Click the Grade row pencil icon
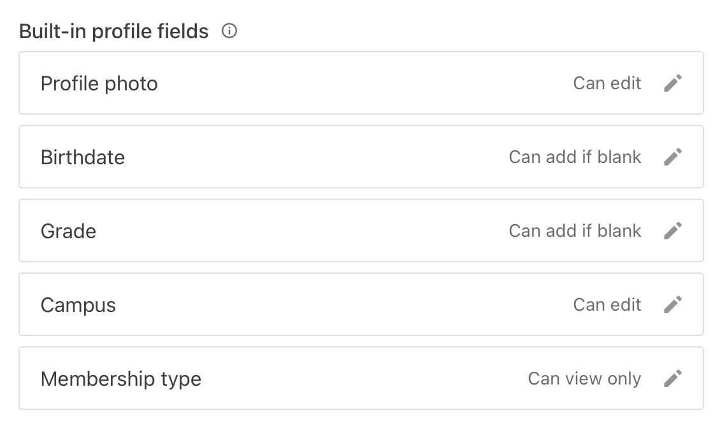The width and height of the screenshot is (720, 424). pos(673,231)
